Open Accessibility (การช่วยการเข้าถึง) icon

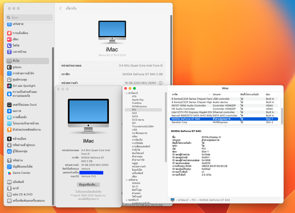9,73
